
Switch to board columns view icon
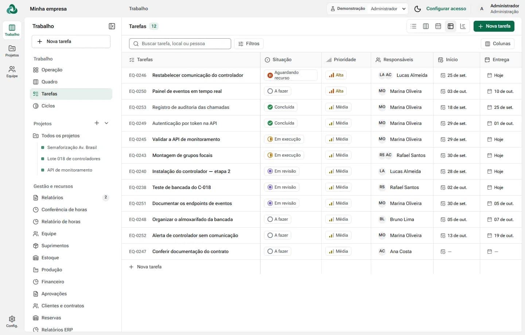click(x=426, y=26)
